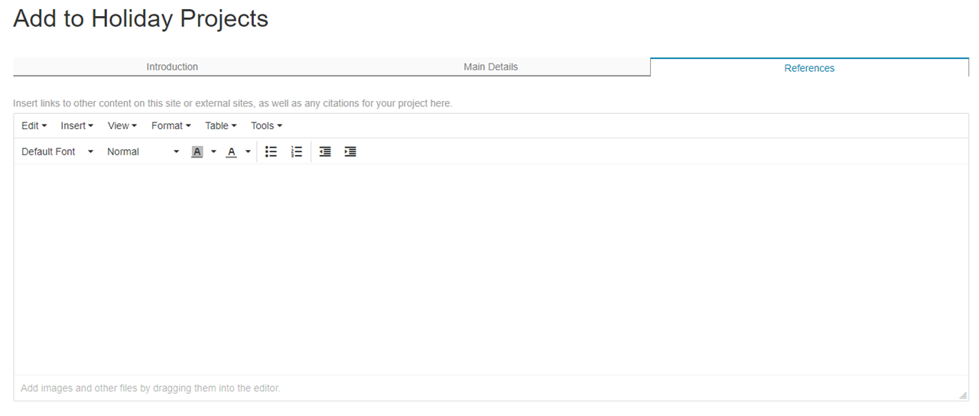Open the View menu
The height and width of the screenshot is (416, 979).
pyautogui.click(x=122, y=125)
